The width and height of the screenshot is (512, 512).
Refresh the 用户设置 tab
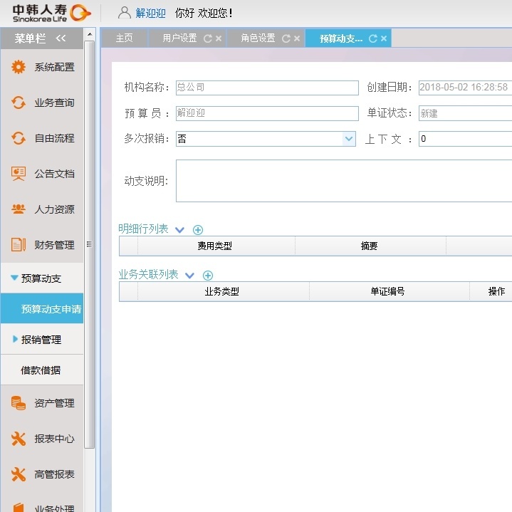click(207, 39)
